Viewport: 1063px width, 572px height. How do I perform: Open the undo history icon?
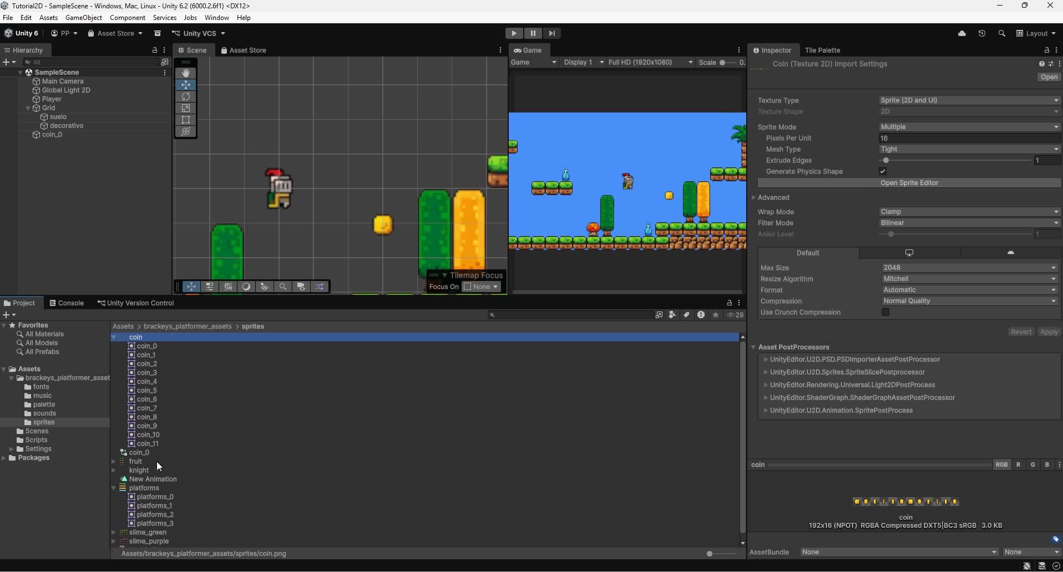982,33
